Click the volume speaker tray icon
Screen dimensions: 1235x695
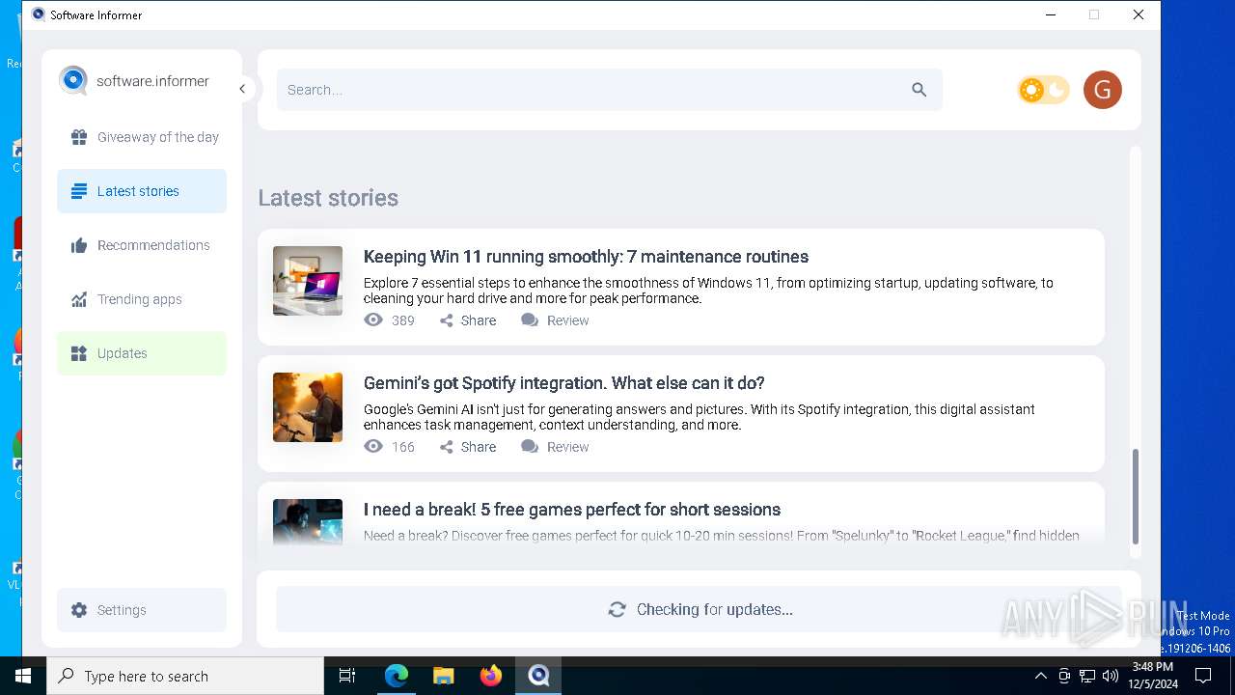coord(1111,676)
